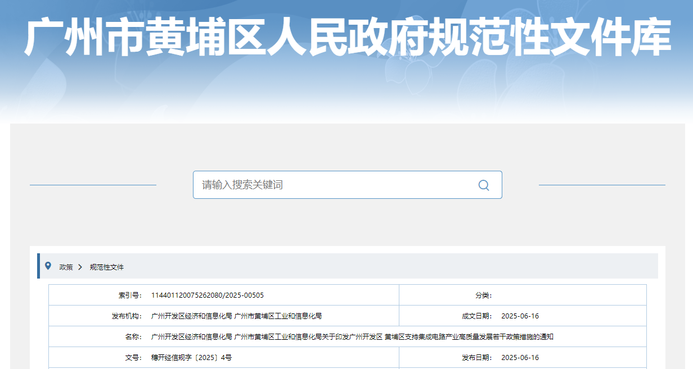
Task: Click the 成文日期 label
Action: (x=477, y=316)
